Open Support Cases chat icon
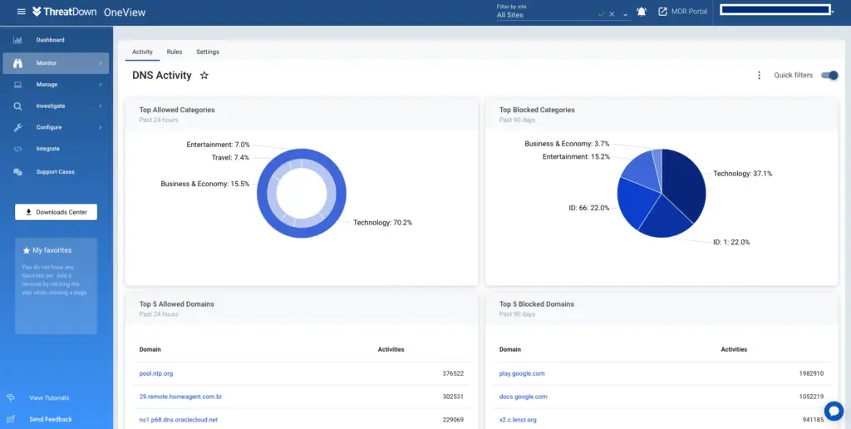The image size is (851, 429). pos(17,172)
